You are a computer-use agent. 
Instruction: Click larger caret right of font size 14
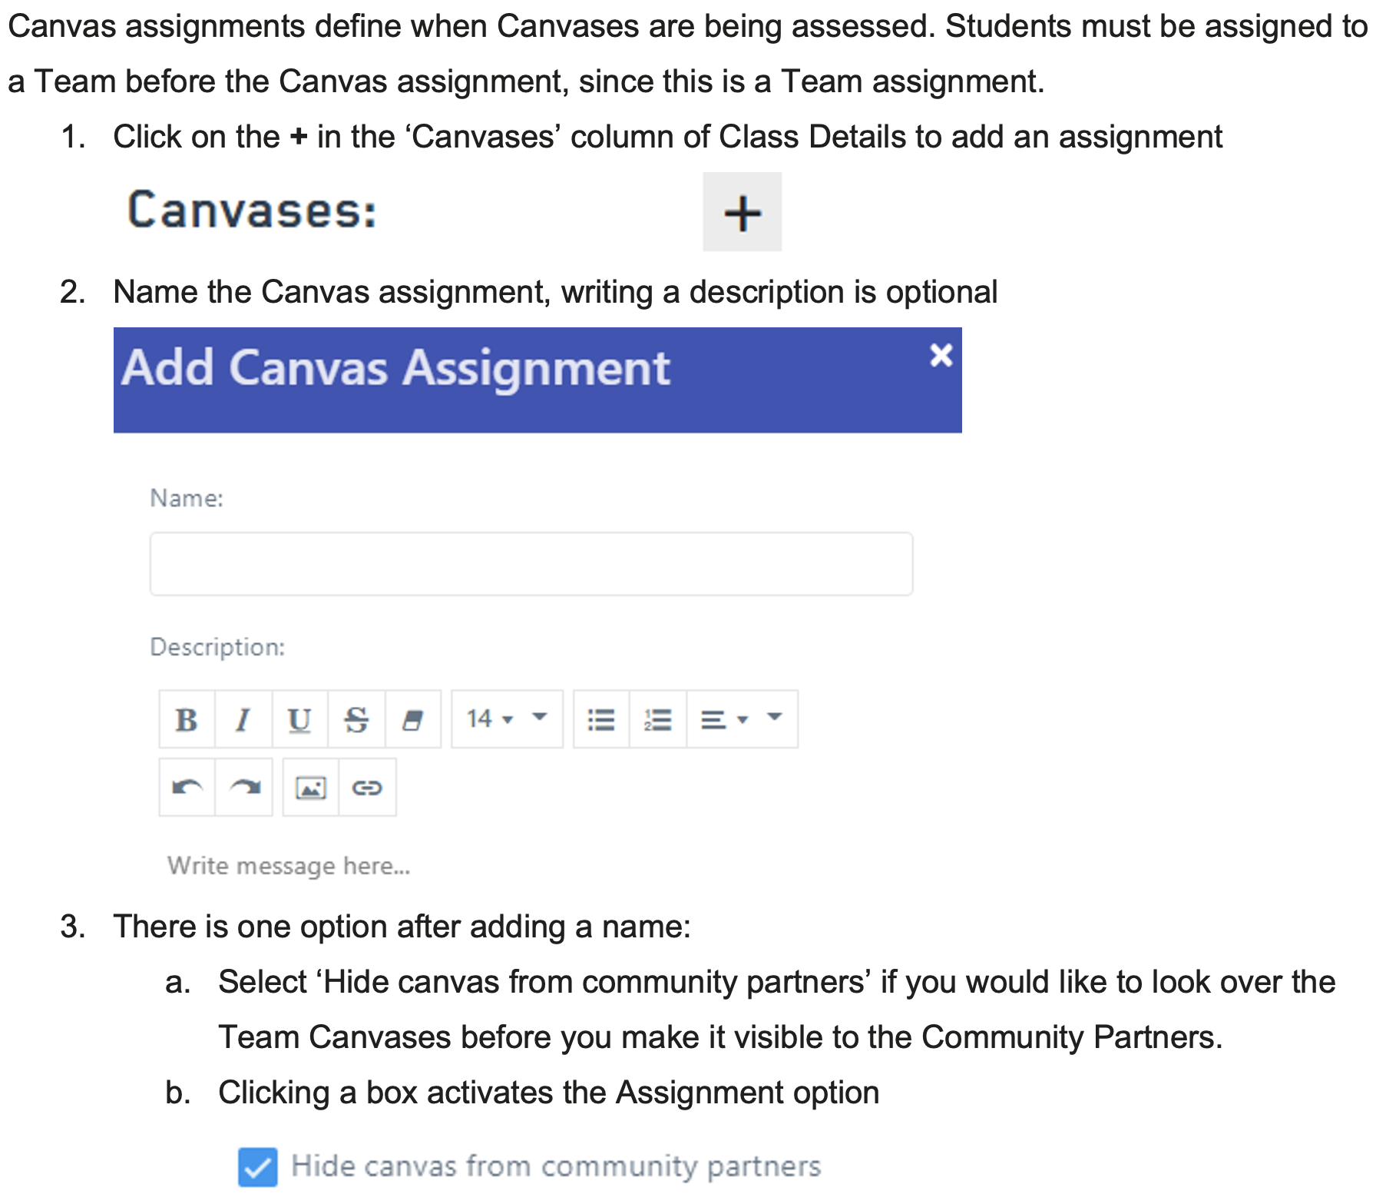(x=540, y=718)
